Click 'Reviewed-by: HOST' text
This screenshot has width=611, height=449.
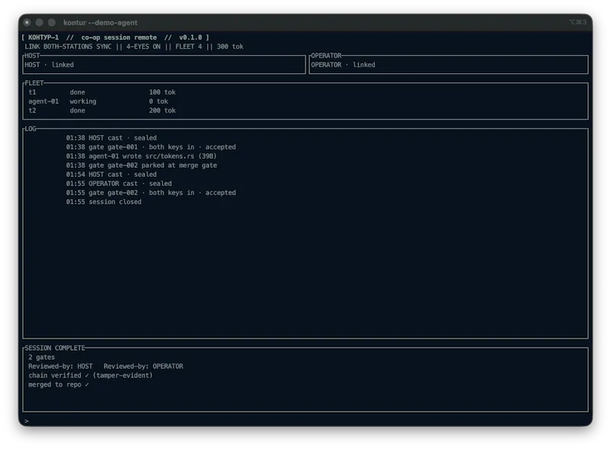60,367
